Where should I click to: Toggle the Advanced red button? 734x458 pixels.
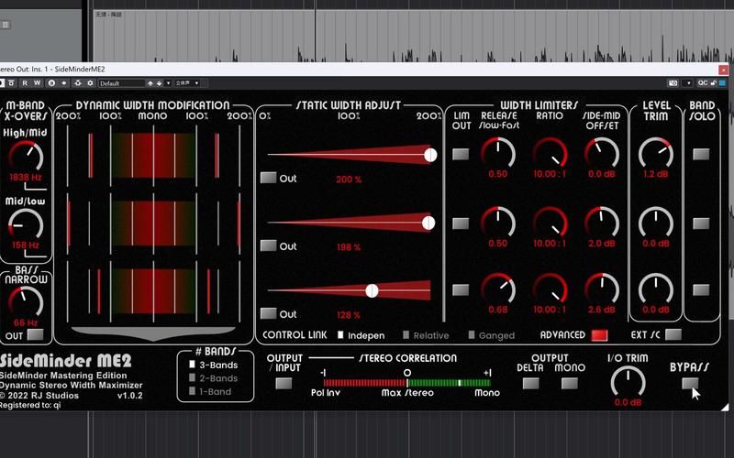click(599, 335)
